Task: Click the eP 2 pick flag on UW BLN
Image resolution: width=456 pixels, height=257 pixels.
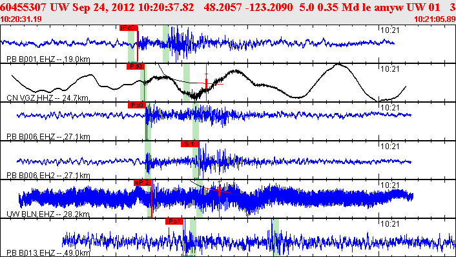Action: 143,183
